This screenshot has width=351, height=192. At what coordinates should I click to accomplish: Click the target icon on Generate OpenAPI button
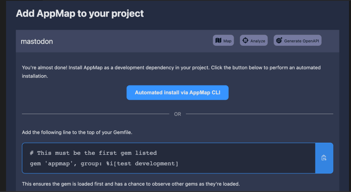[x=279, y=41]
